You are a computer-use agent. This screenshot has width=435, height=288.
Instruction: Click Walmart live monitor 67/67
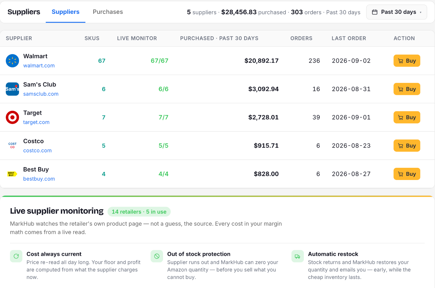point(159,61)
